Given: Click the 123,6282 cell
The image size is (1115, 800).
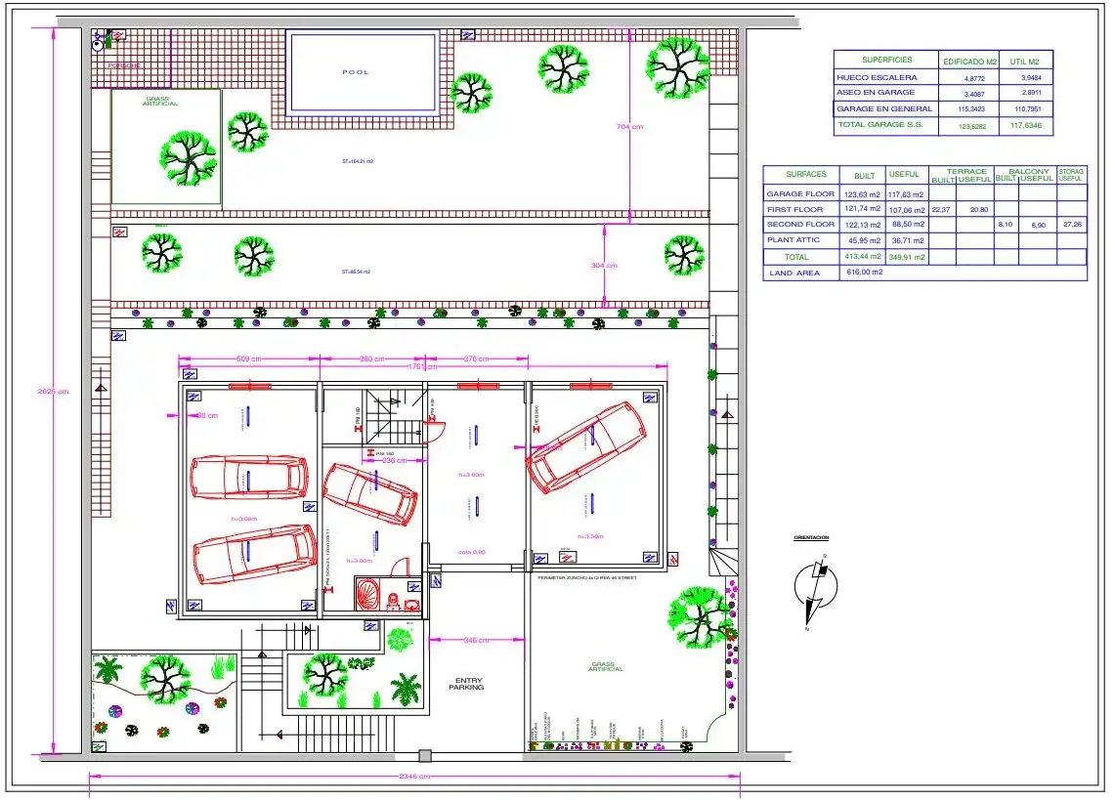Looking at the screenshot, I should pos(972,127).
